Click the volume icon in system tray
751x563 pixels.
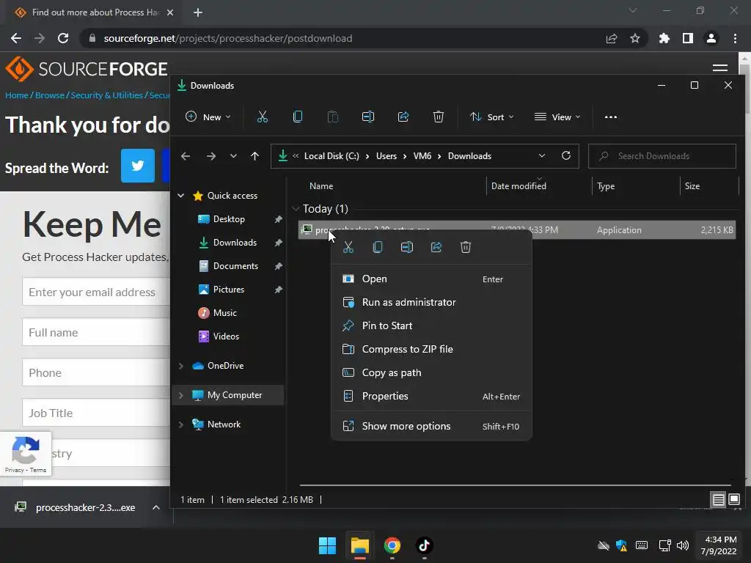pyautogui.click(x=683, y=545)
